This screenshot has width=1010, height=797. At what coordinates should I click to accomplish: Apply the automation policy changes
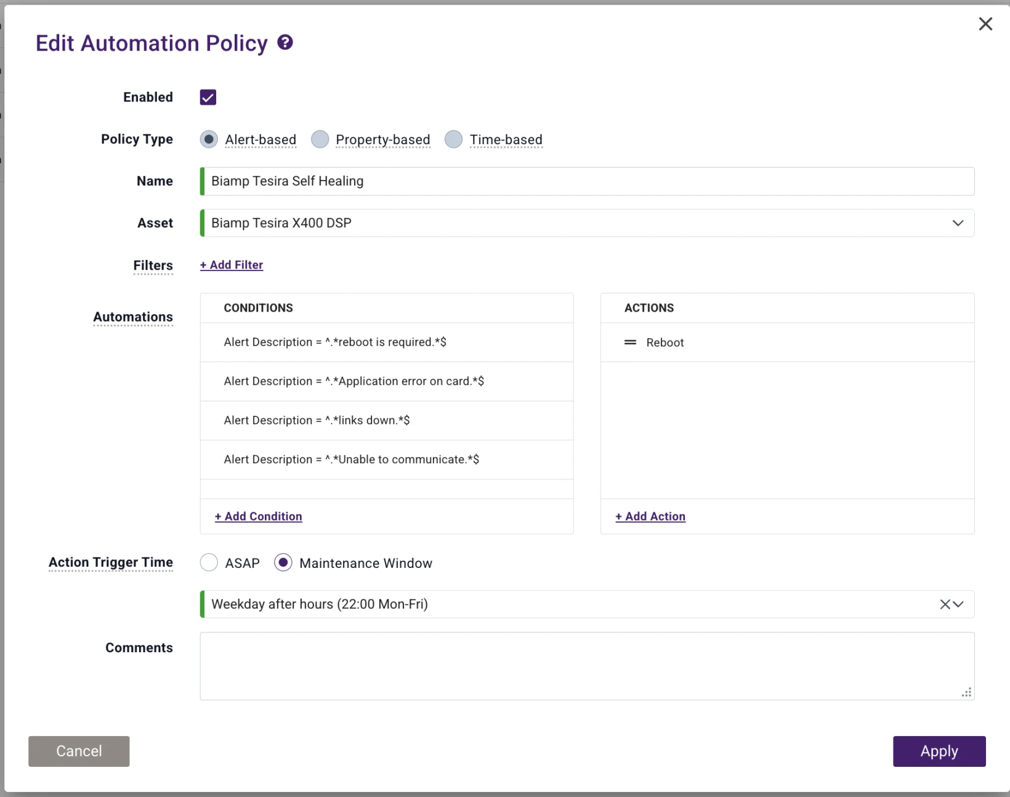pyautogui.click(x=939, y=751)
